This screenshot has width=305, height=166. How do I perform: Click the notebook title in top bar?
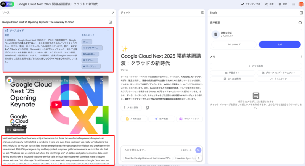pyautogui.click(x=58, y=4)
